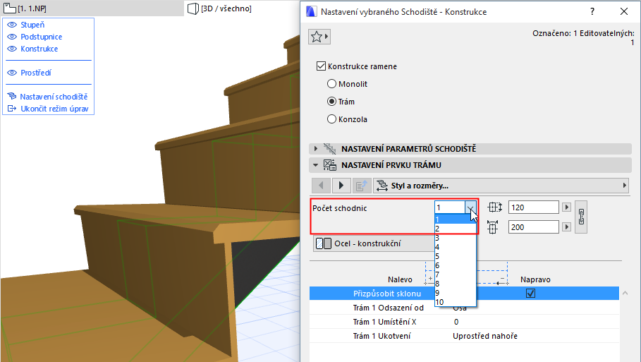This screenshot has width=641, height=362.
Task: Click the parameter list scroll up arrow
Action: [625, 294]
